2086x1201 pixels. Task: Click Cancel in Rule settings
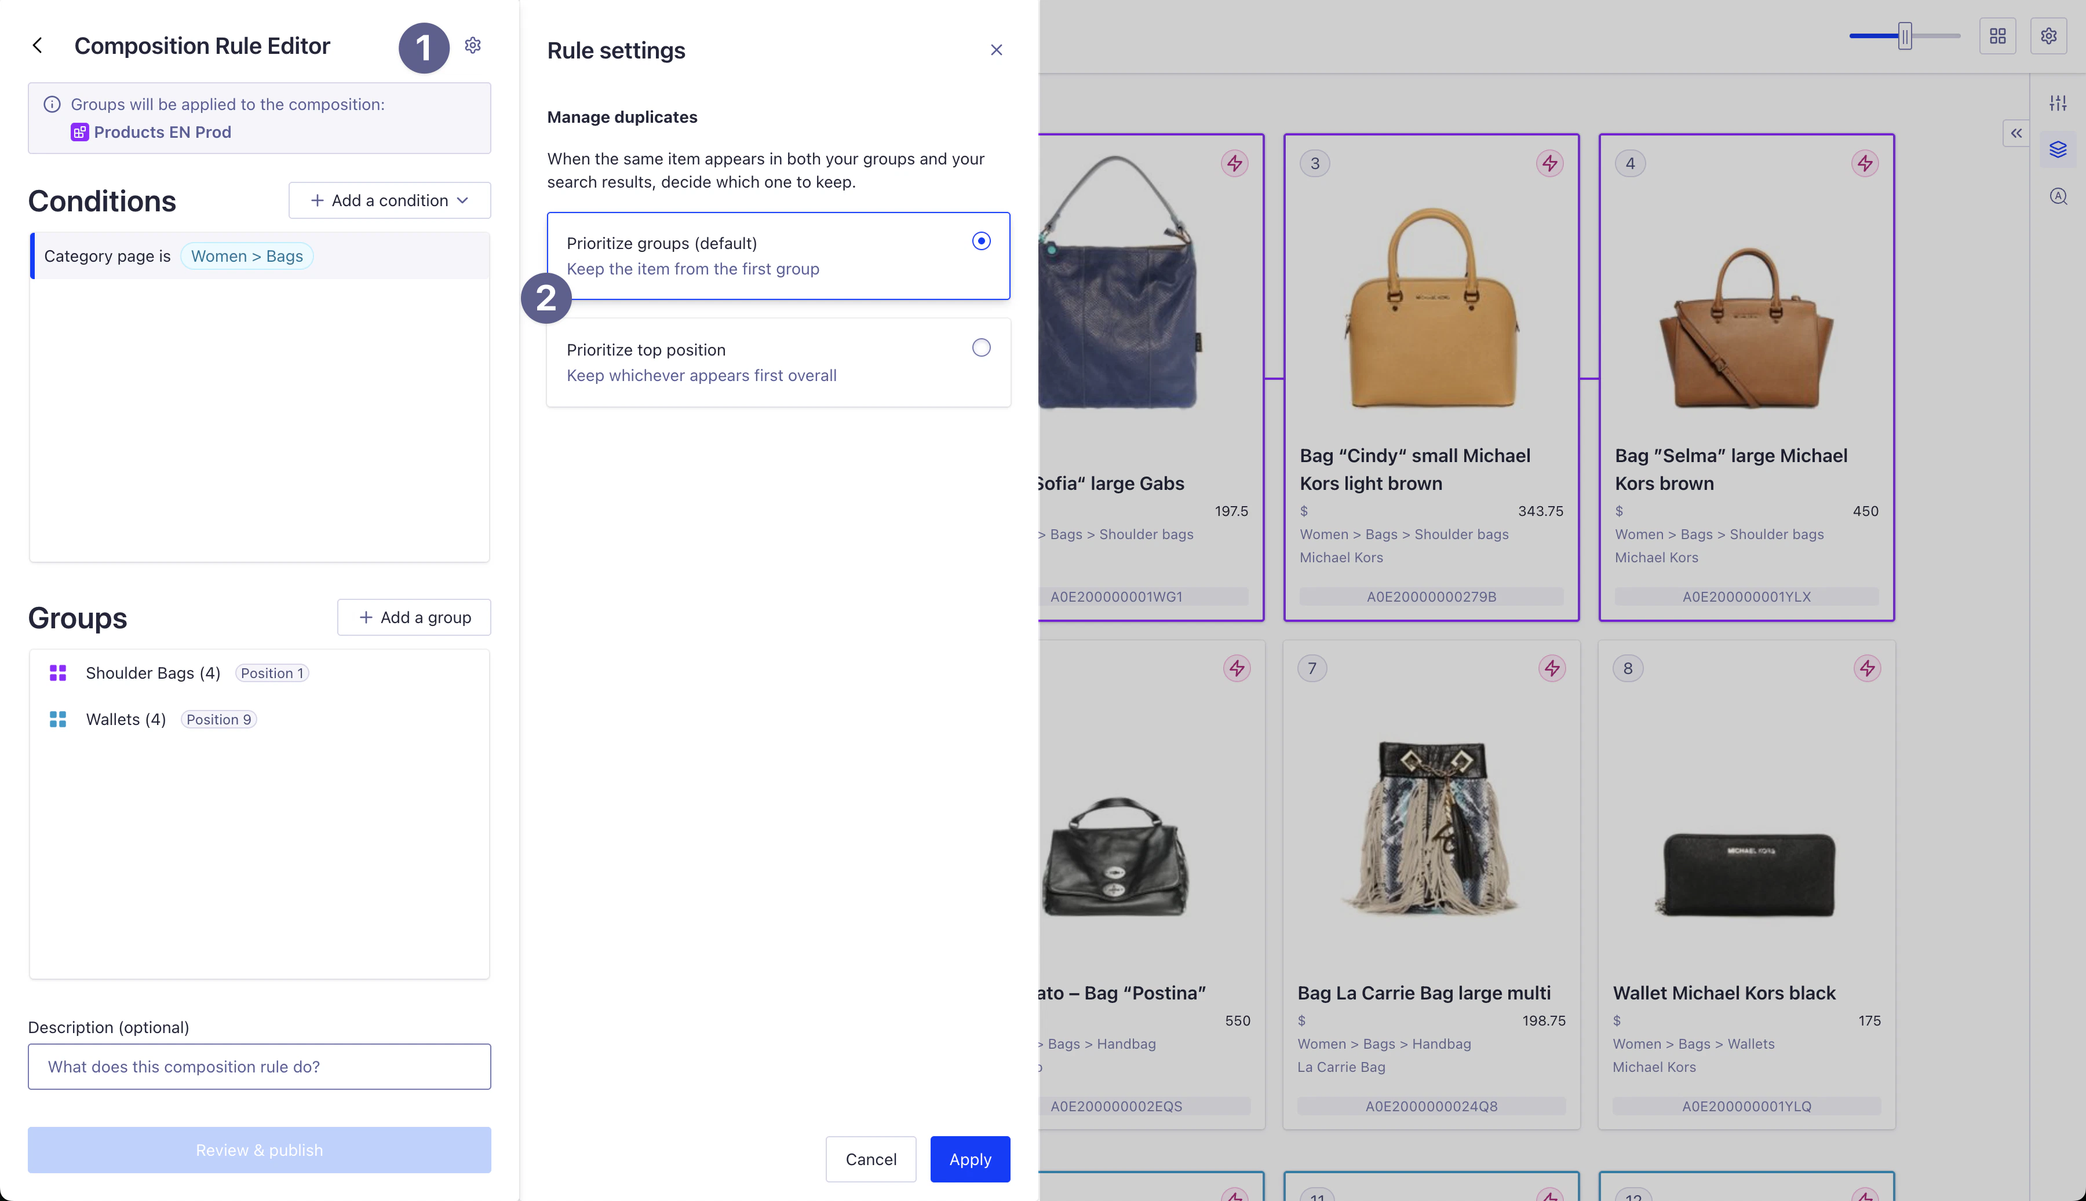870,1159
